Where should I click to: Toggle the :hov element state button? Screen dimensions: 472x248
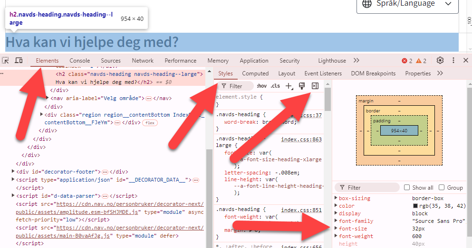point(261,86)
